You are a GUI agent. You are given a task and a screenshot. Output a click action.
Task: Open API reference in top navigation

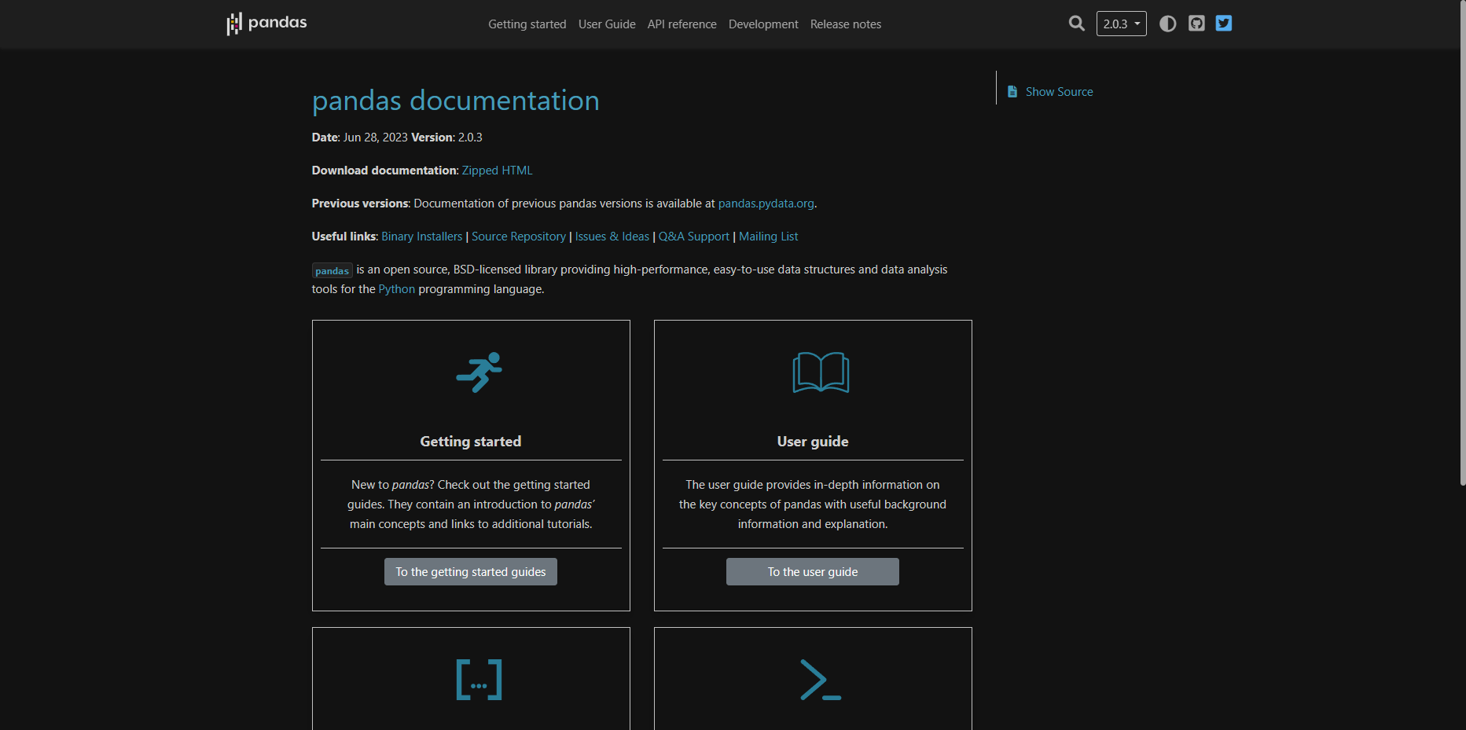click(682, 24)
